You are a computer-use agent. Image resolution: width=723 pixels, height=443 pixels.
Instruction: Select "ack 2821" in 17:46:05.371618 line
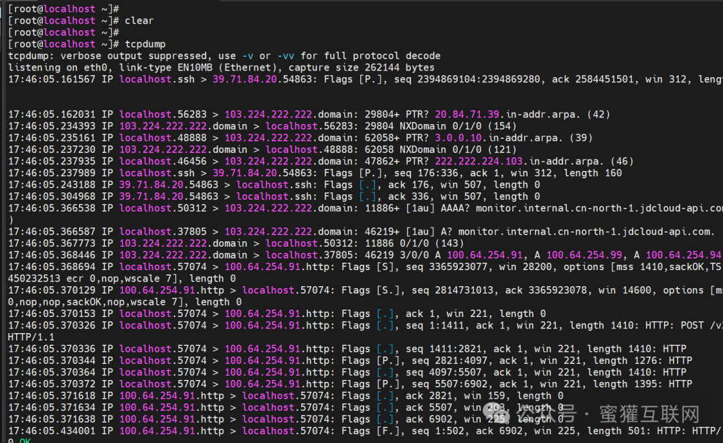pos(428,396)
